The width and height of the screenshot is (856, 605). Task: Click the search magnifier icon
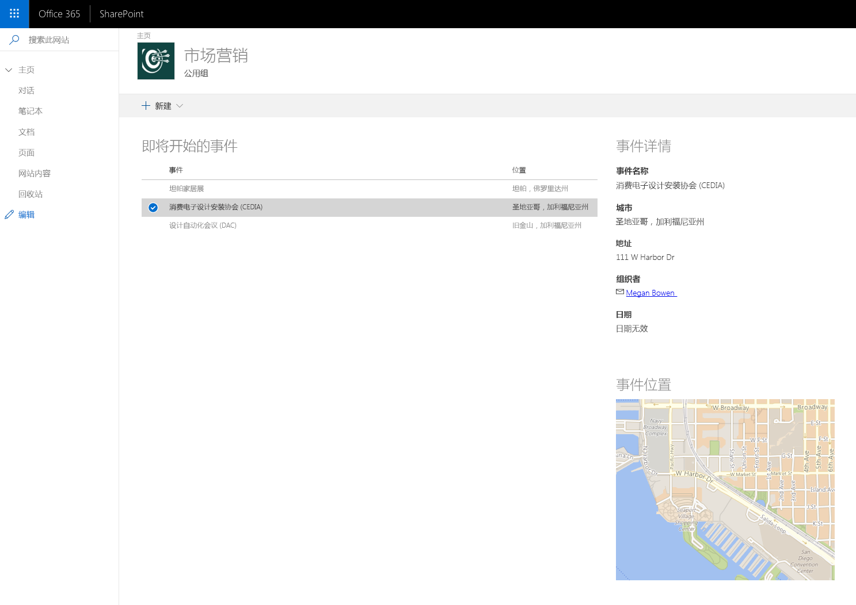pos(14,40)
